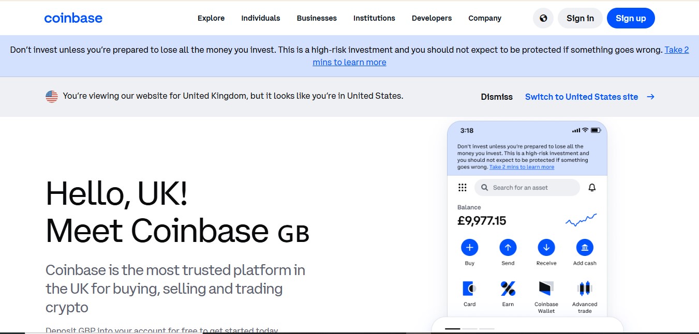Open the Institutions menu
The height and width of the screenshot is (334, 699).
pyautogui.click(x=374, y=18)
